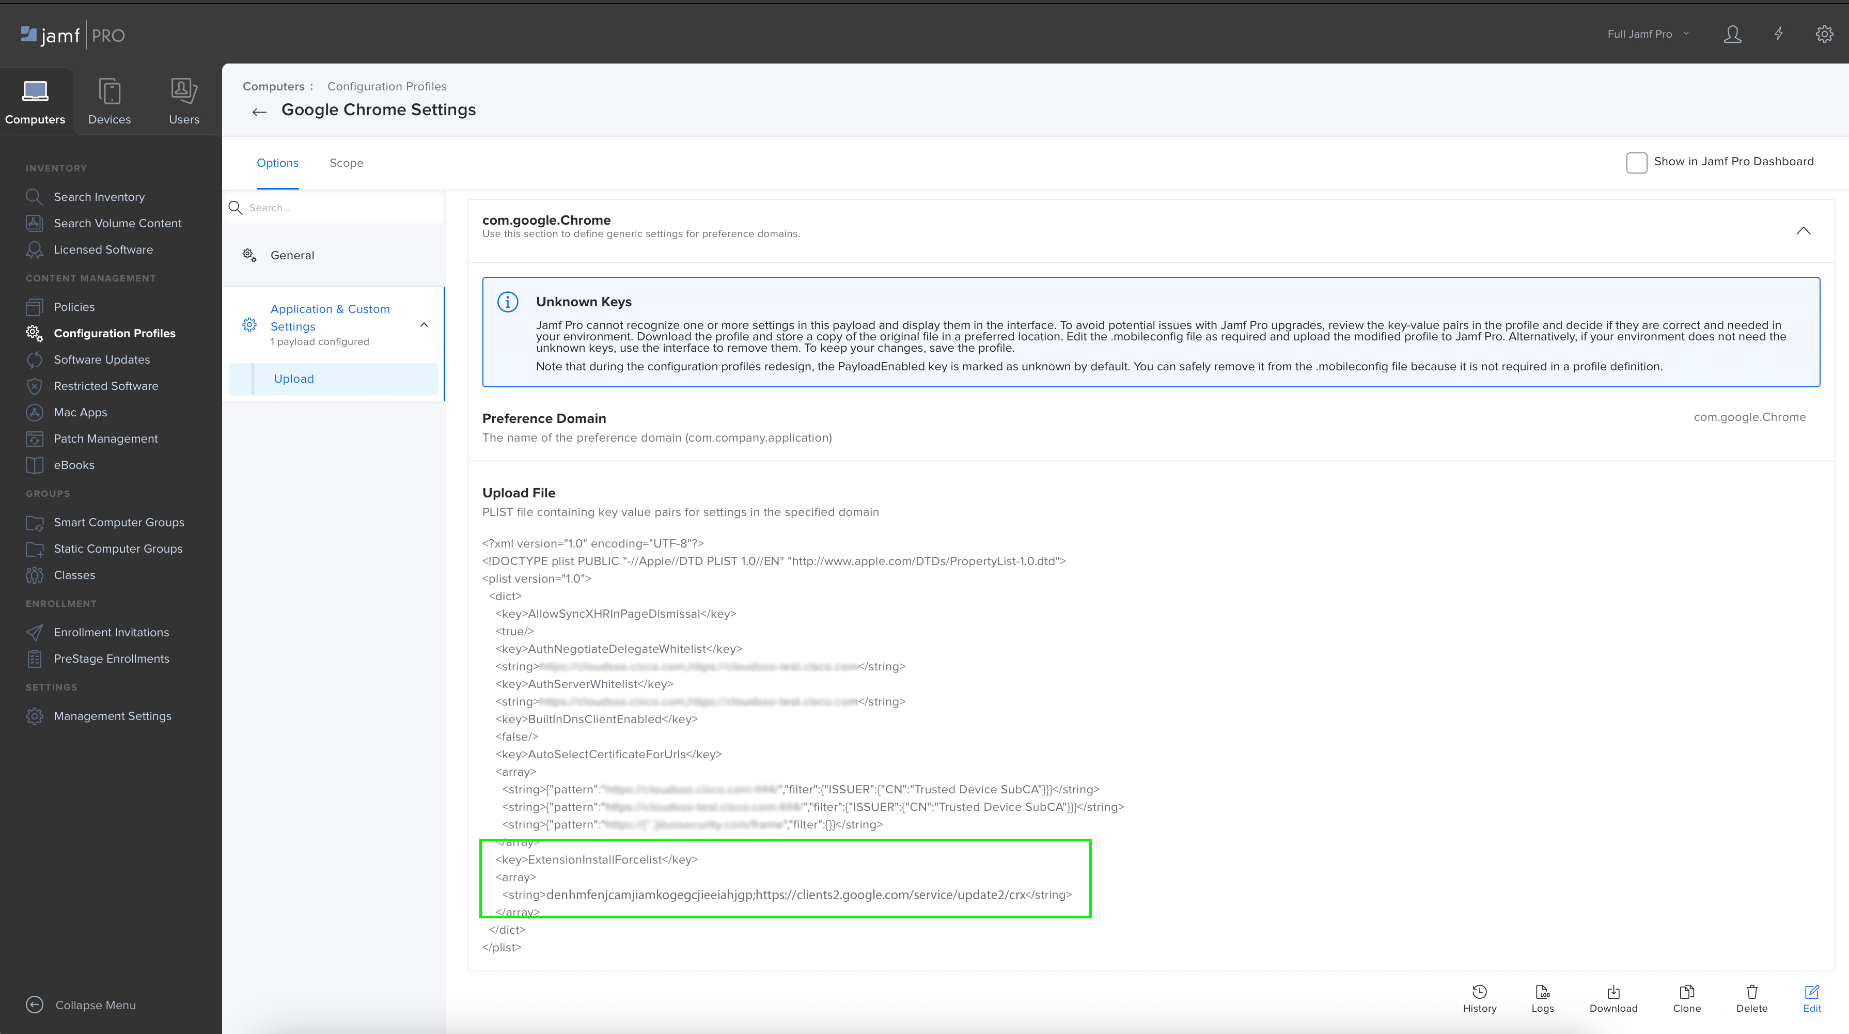Click the Management Settings gear icon
The image size is (1849, 1034).
(34, 715)
